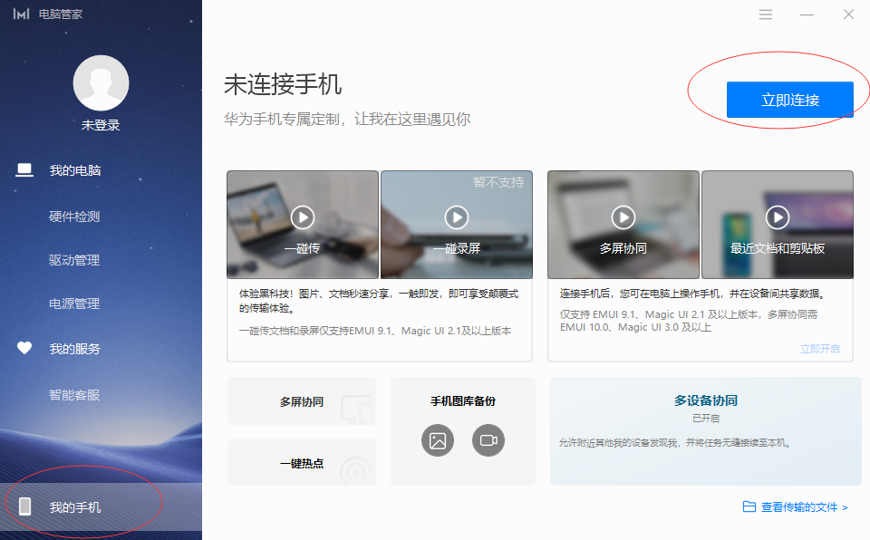Click the 未连接手机 heading
870x540 pixels.
[283, 85]
